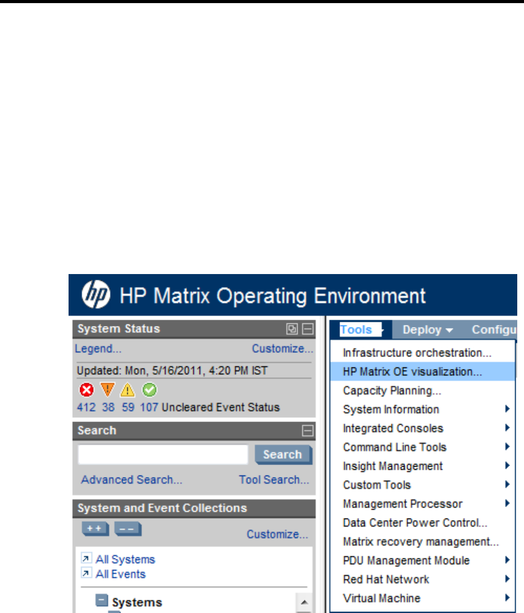This screenshot has width=524, height=613.
Task: Select Matrix recovery management entry
Action: tap(422, 541)
